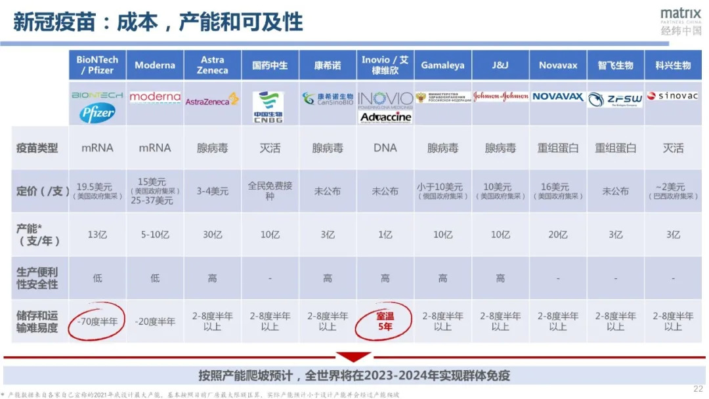Click the Inovio / 艾棣维欣 column header
Screen dimensions: 709x399
pyautogui.click(x=385, y=65)
